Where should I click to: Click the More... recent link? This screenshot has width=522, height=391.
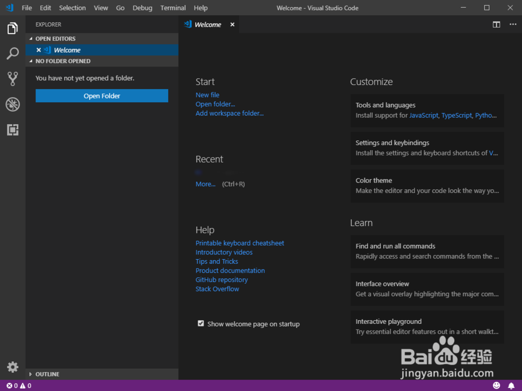tap(205, 184)
